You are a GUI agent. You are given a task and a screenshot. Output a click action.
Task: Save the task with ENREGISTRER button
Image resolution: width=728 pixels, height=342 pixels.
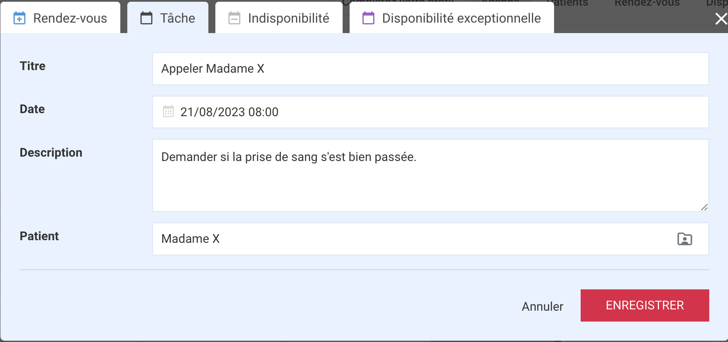[x=645, y=305]
